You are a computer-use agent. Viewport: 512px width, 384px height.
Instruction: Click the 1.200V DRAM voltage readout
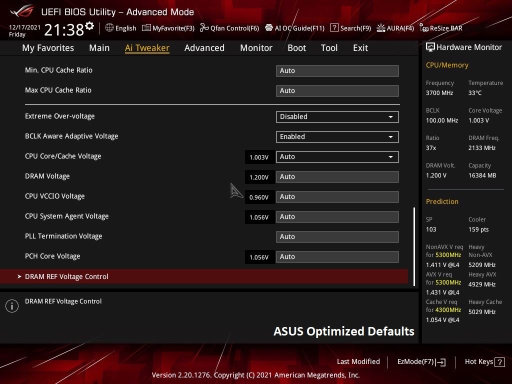point(259,177)
